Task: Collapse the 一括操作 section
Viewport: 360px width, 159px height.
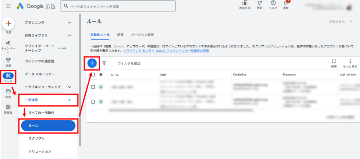Action: point(69,100)
